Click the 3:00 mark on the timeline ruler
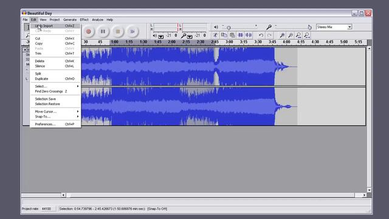The width and height of the screenshot is (389, 219). click(229, 42)
